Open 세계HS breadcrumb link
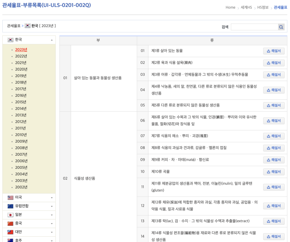The width and height of the screenshot is (290, 242). [x=246, y=8]
